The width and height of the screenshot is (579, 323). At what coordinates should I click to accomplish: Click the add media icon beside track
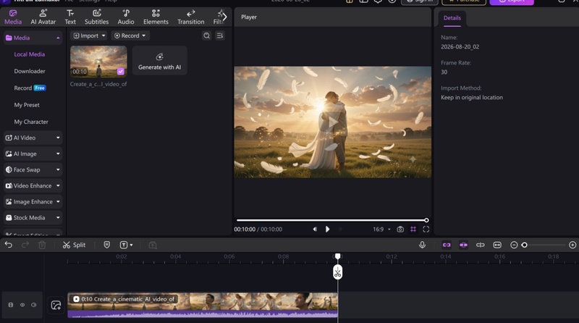pyautogui.click(x=56, y=305)
